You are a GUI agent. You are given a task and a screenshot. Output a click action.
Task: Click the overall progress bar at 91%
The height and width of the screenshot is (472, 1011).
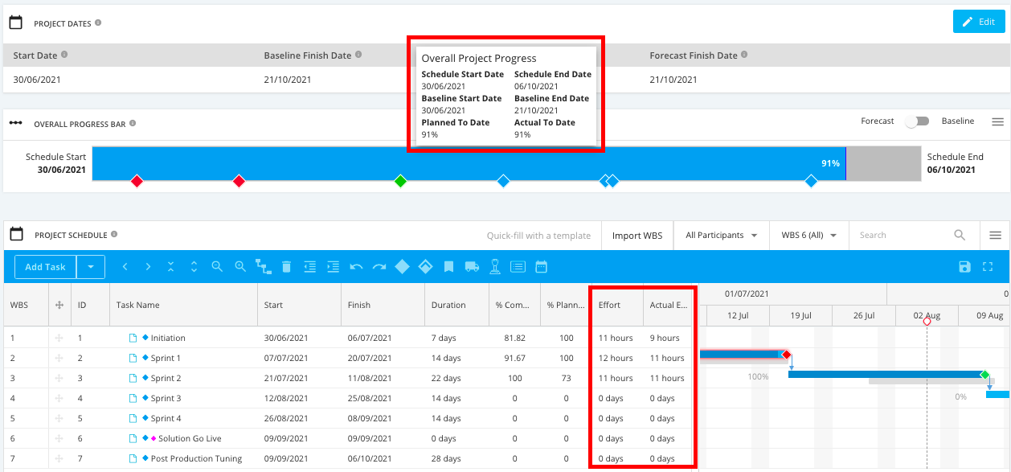pyautogui.click(x=469, y=163)
